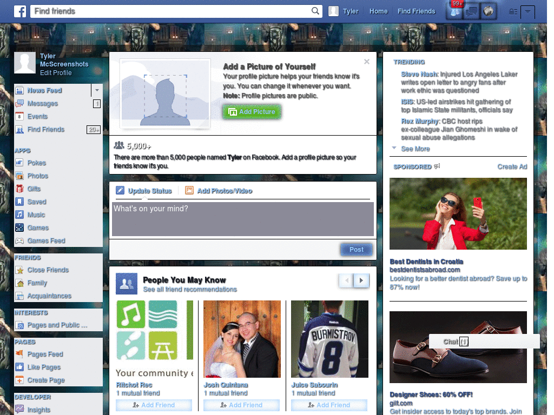Open the notifications globe icon
The image size is (554, 415).
489,11
